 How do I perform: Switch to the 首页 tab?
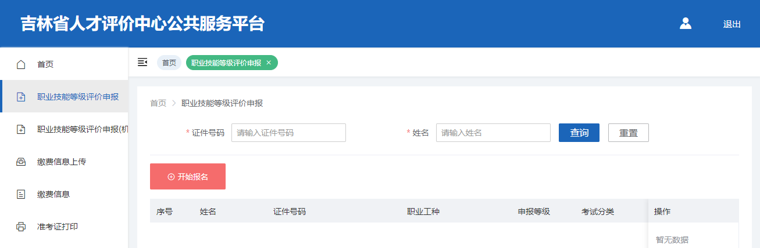[169, 63]
